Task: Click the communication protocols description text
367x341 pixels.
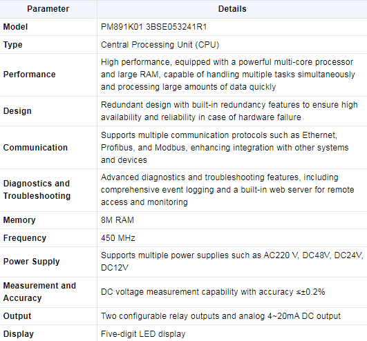Action: (x=225, y=148)
